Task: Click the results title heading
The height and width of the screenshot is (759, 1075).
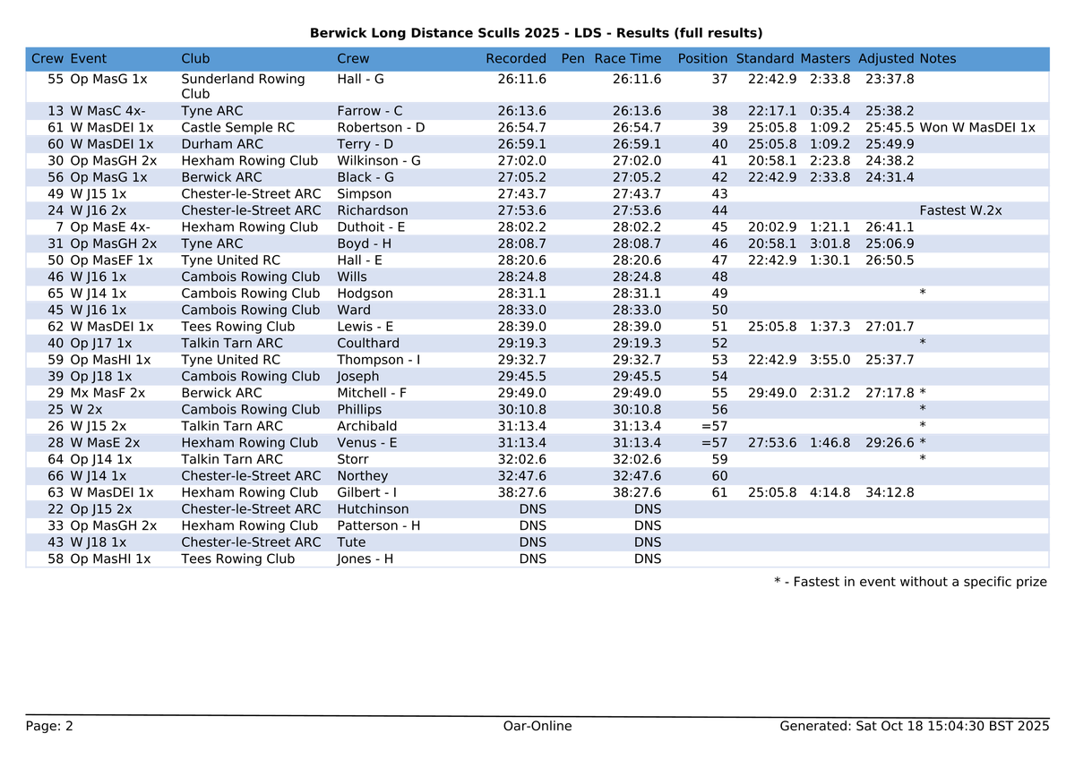Action: 537,33
